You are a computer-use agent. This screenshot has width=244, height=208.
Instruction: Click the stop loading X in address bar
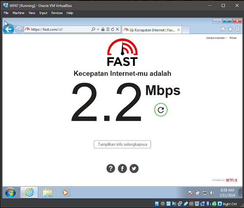click(x=117, y=29)
